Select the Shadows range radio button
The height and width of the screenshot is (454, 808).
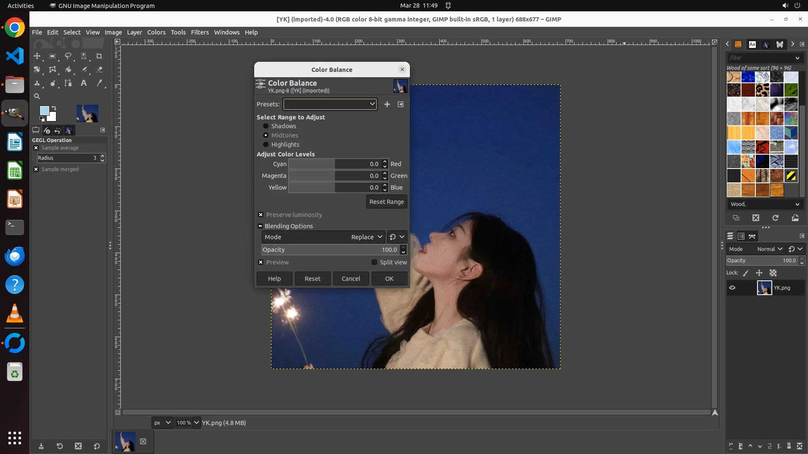tap(266, 126)
